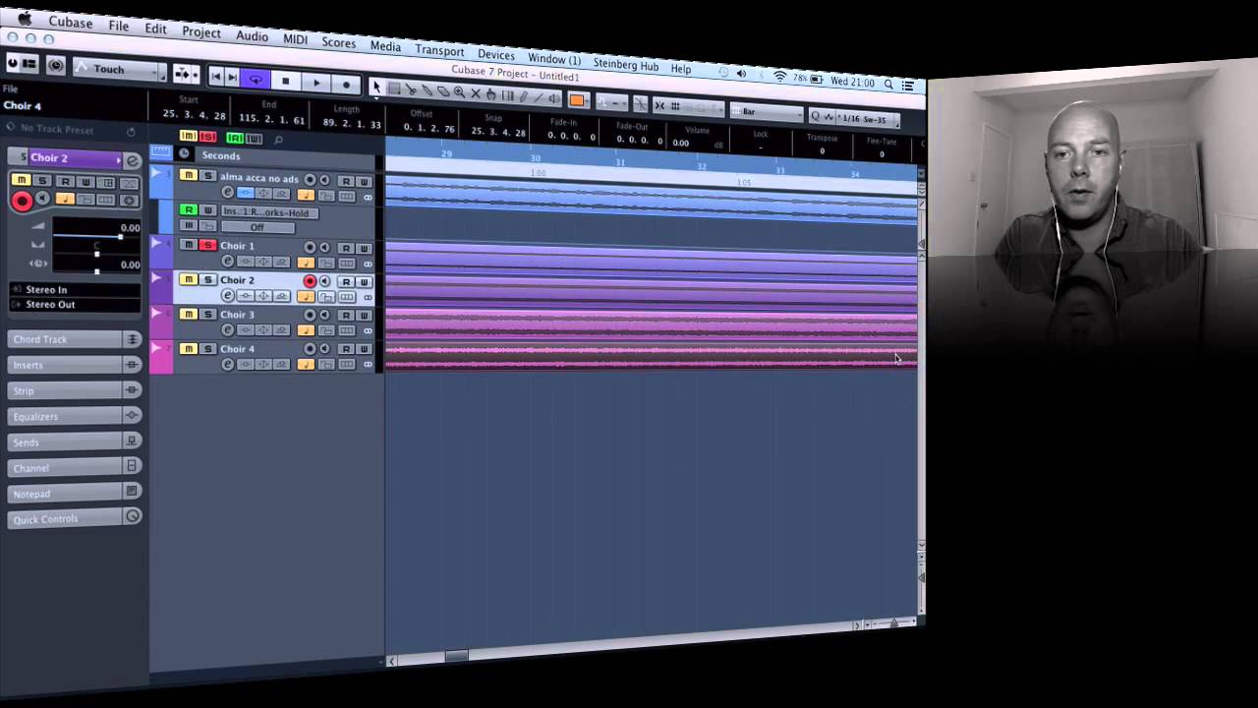Screen dimensions: 1258x708
Task: Open the color selector orange swatch
Action: [577, 100]
